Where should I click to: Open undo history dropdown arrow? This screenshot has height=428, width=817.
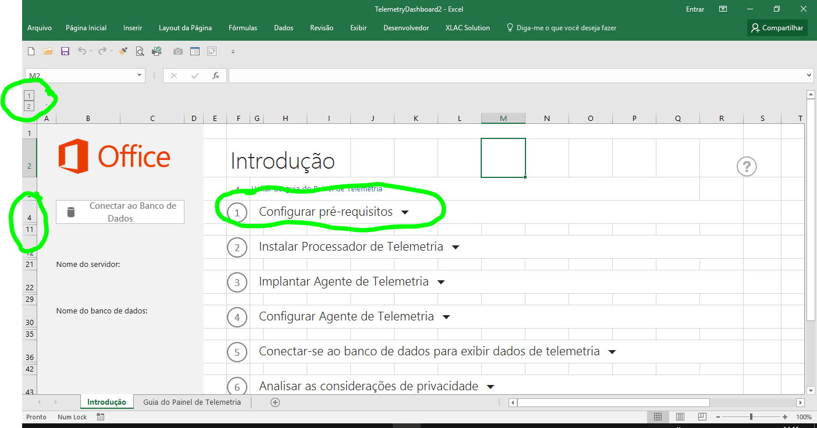pyautogui.click(x=91, y=52)
